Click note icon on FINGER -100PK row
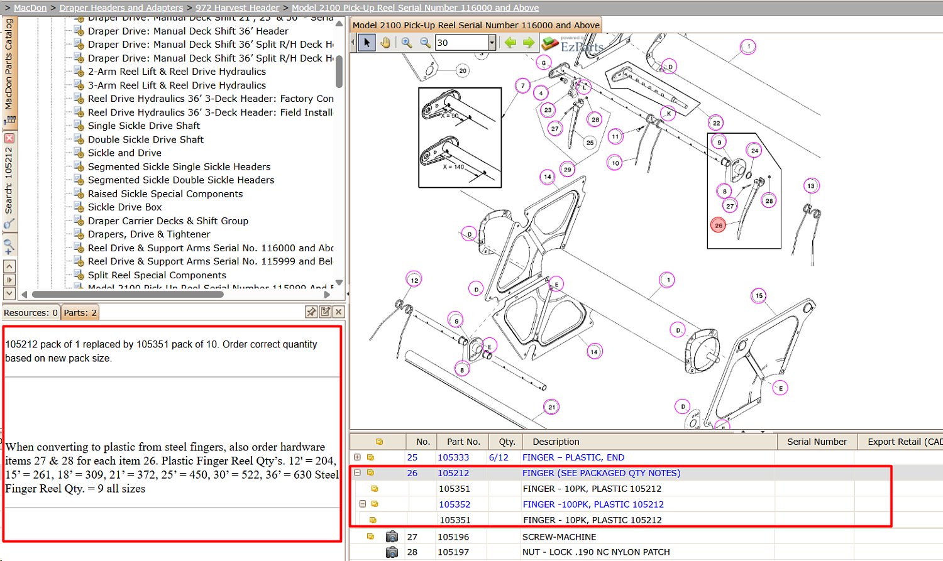 [x=375, y=504]
